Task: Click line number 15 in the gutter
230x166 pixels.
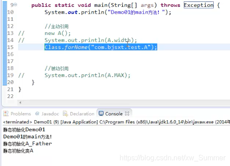Action: click(10, 47)
